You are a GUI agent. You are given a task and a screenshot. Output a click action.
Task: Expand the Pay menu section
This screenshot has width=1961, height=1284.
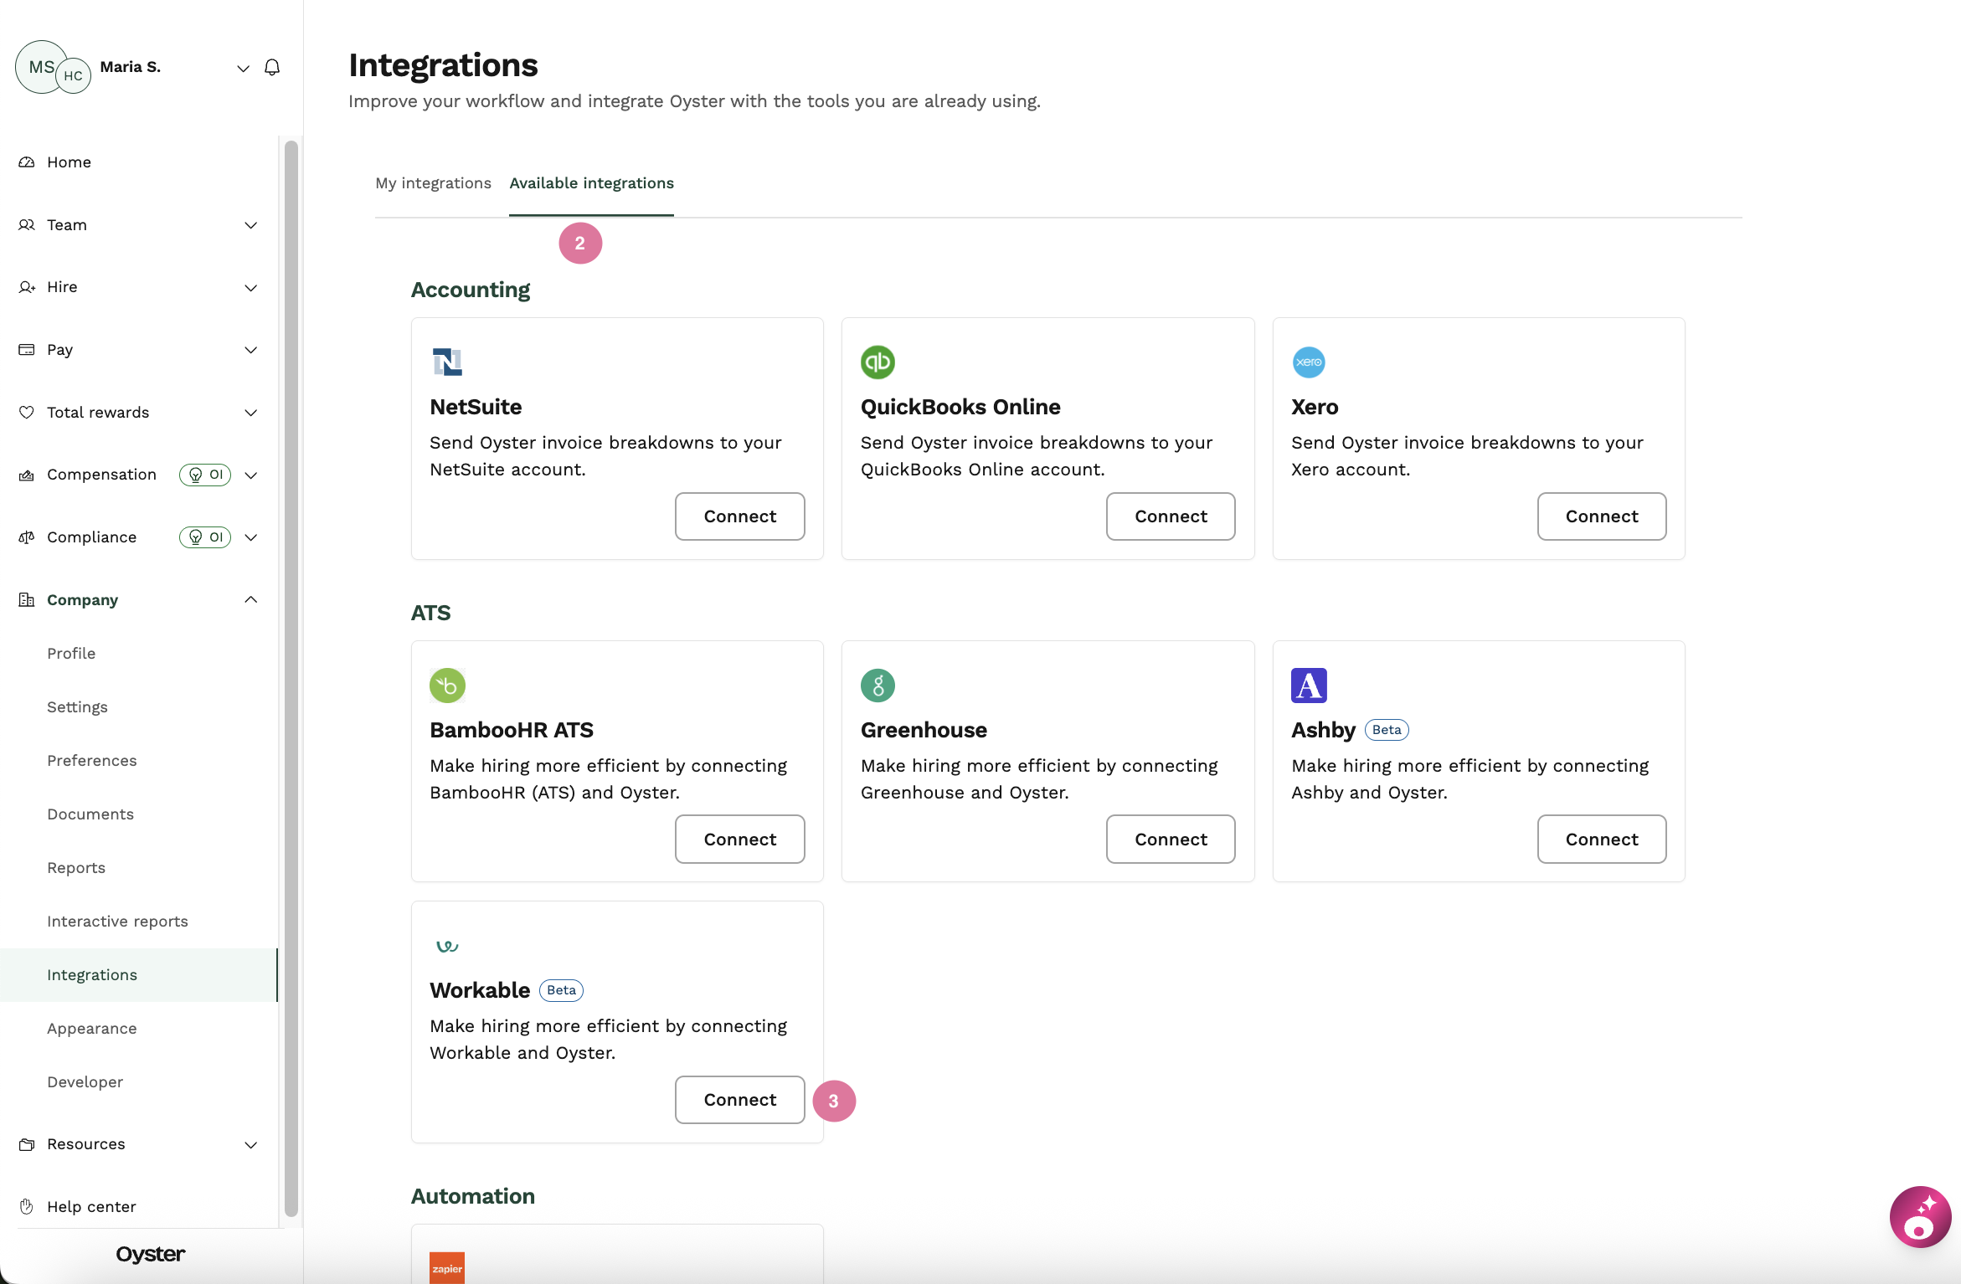coord(250,350)
